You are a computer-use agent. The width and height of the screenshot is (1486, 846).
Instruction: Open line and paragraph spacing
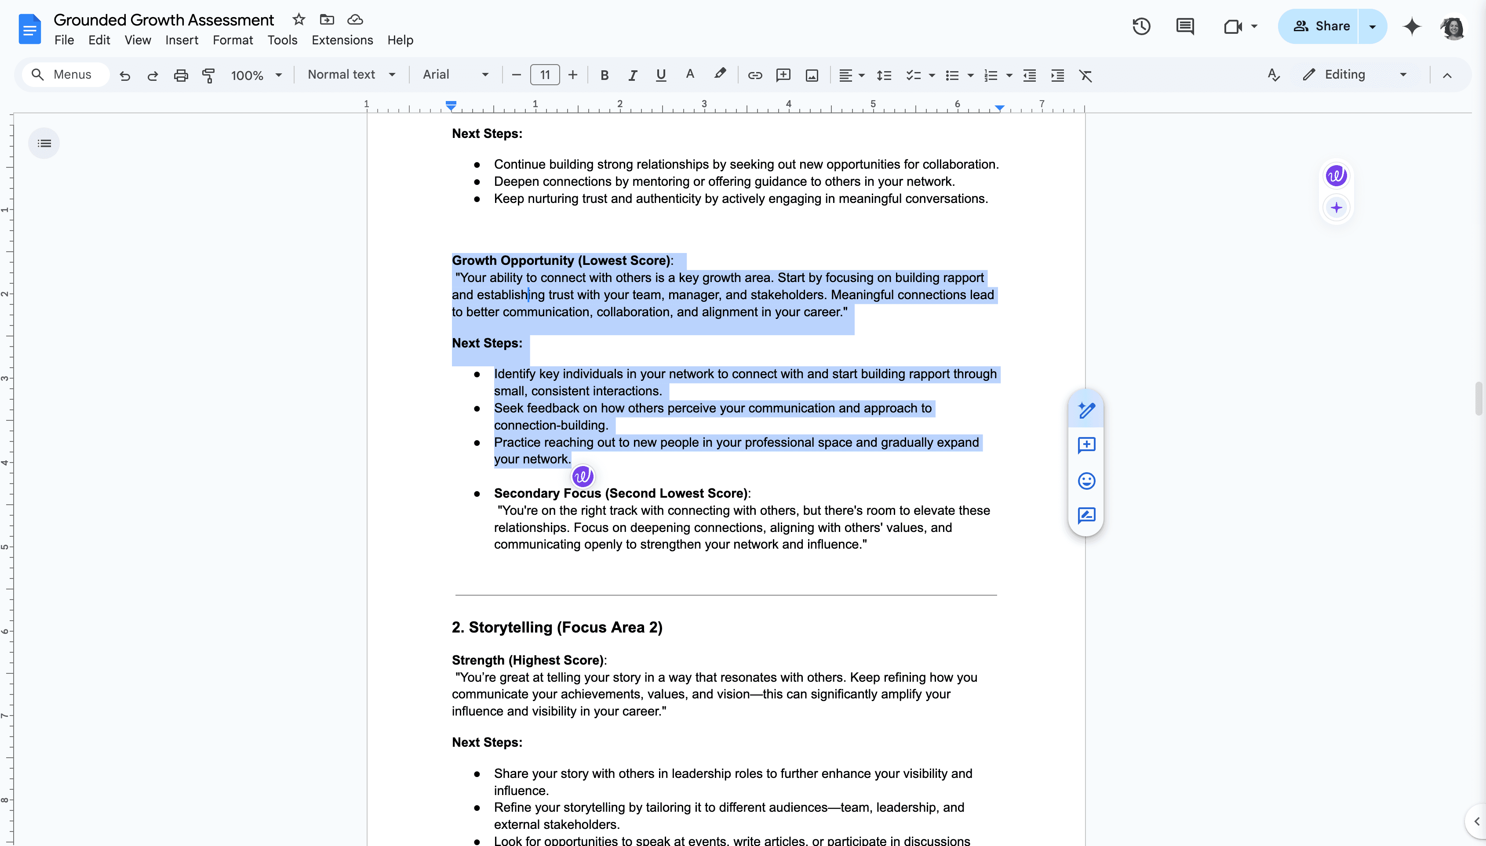884,75
